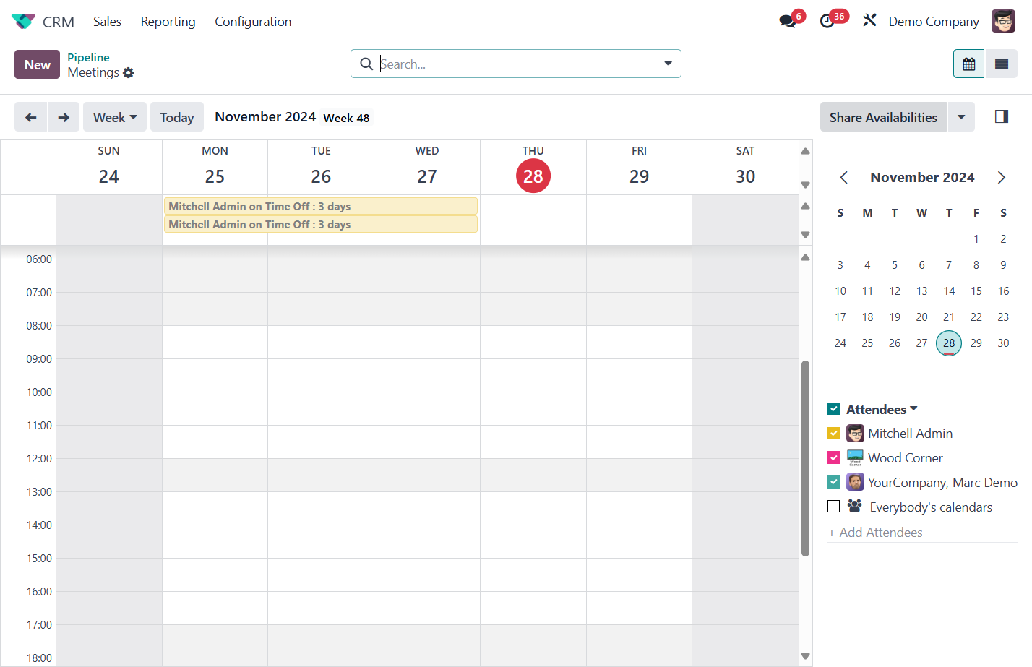The width and height of the screenshot is (1032, 667).
Task: Toggle the Attendees checkbox
Action: [833, 409]
